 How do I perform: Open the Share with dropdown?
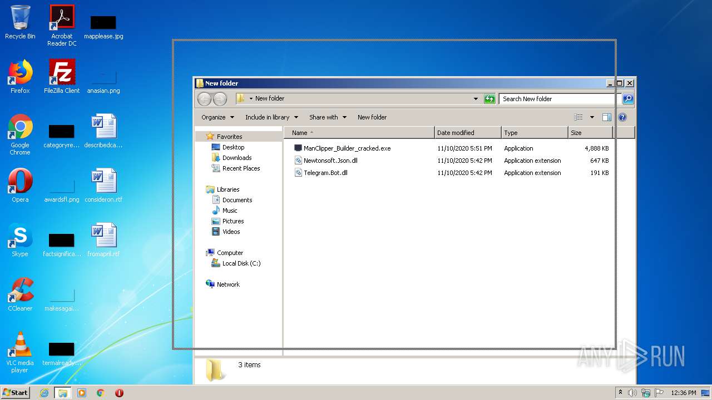click(328, 117)
